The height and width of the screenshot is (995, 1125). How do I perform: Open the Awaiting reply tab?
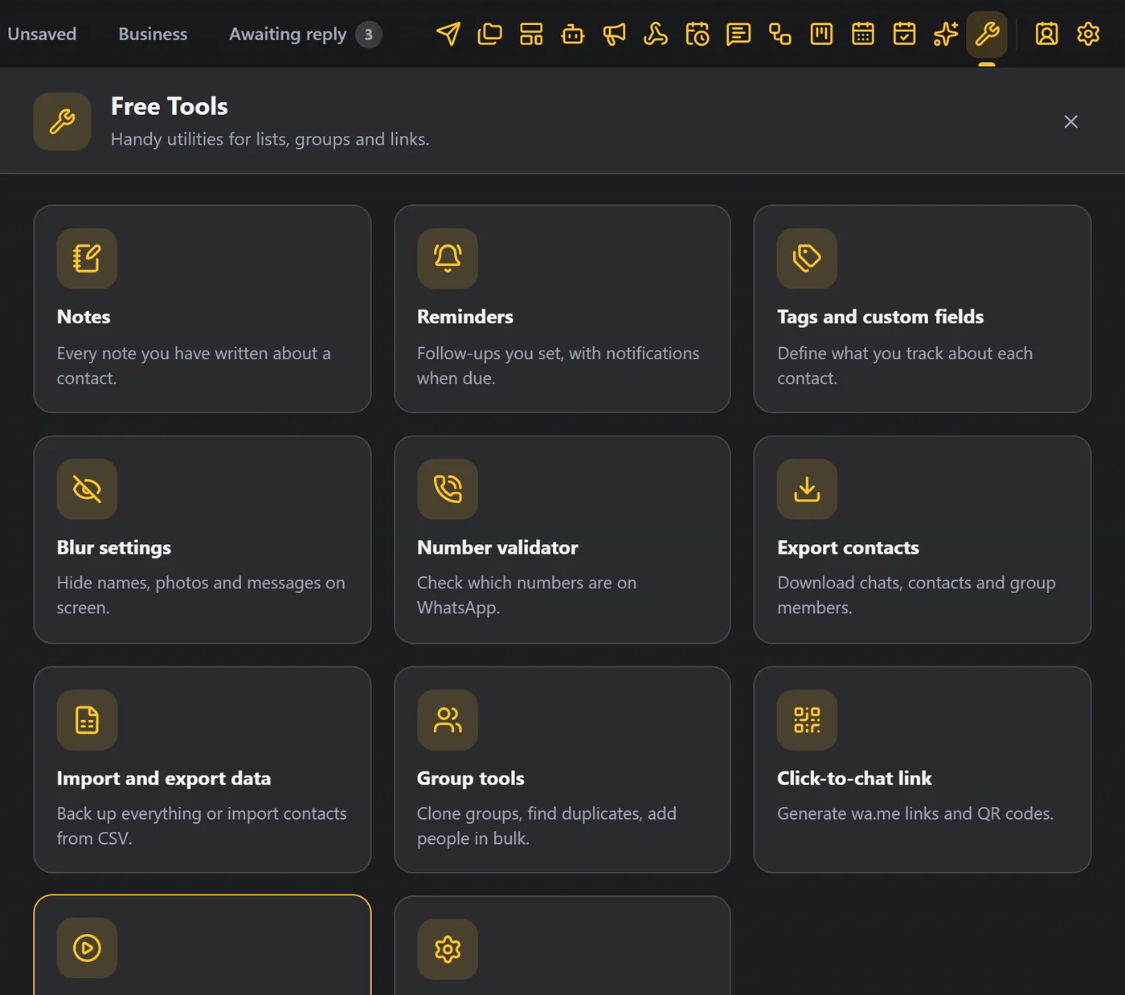(x=288, y=35)
